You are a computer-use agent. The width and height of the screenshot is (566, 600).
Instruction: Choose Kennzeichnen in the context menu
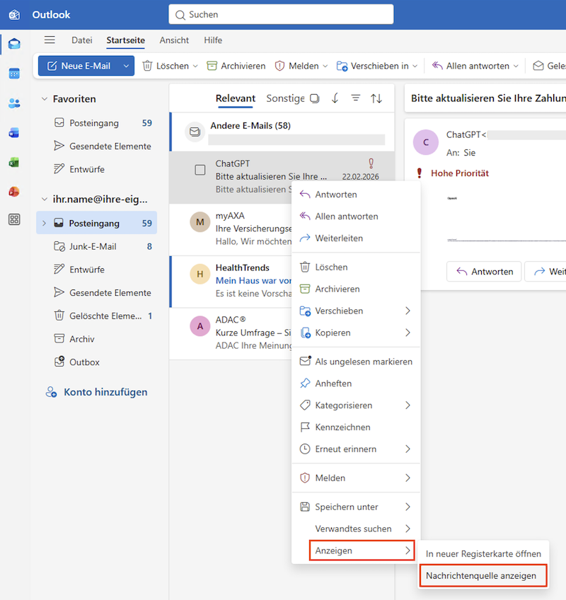[356, 427]
